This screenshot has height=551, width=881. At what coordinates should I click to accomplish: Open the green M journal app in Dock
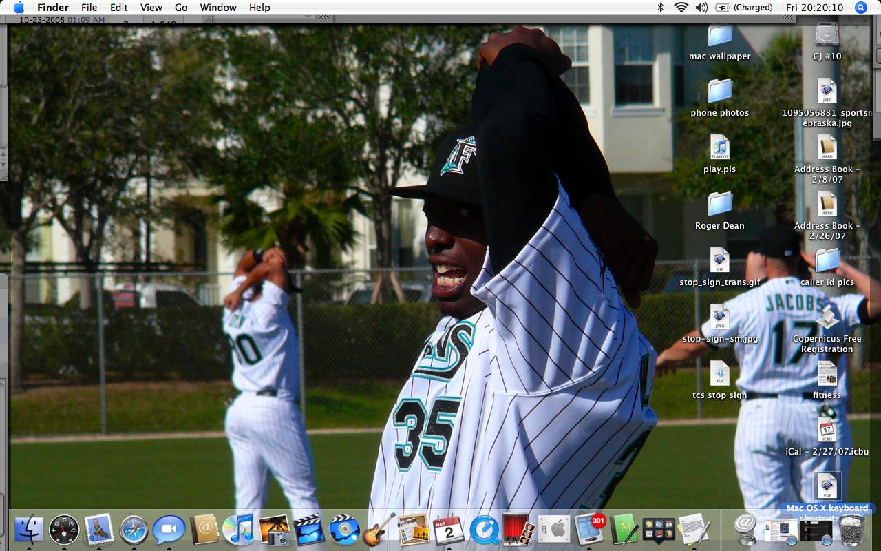click(624, 530)
